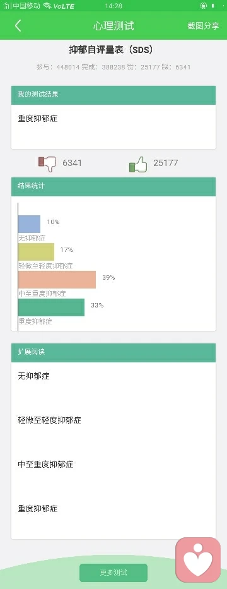Tap the battery status icon

(x=212, y=6)
